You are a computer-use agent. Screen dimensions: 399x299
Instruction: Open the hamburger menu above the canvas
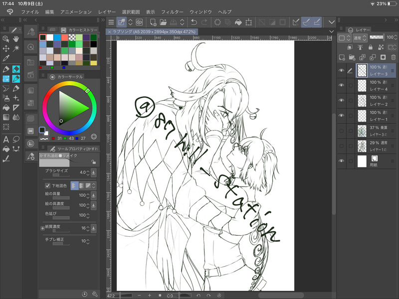coord(111,22)
